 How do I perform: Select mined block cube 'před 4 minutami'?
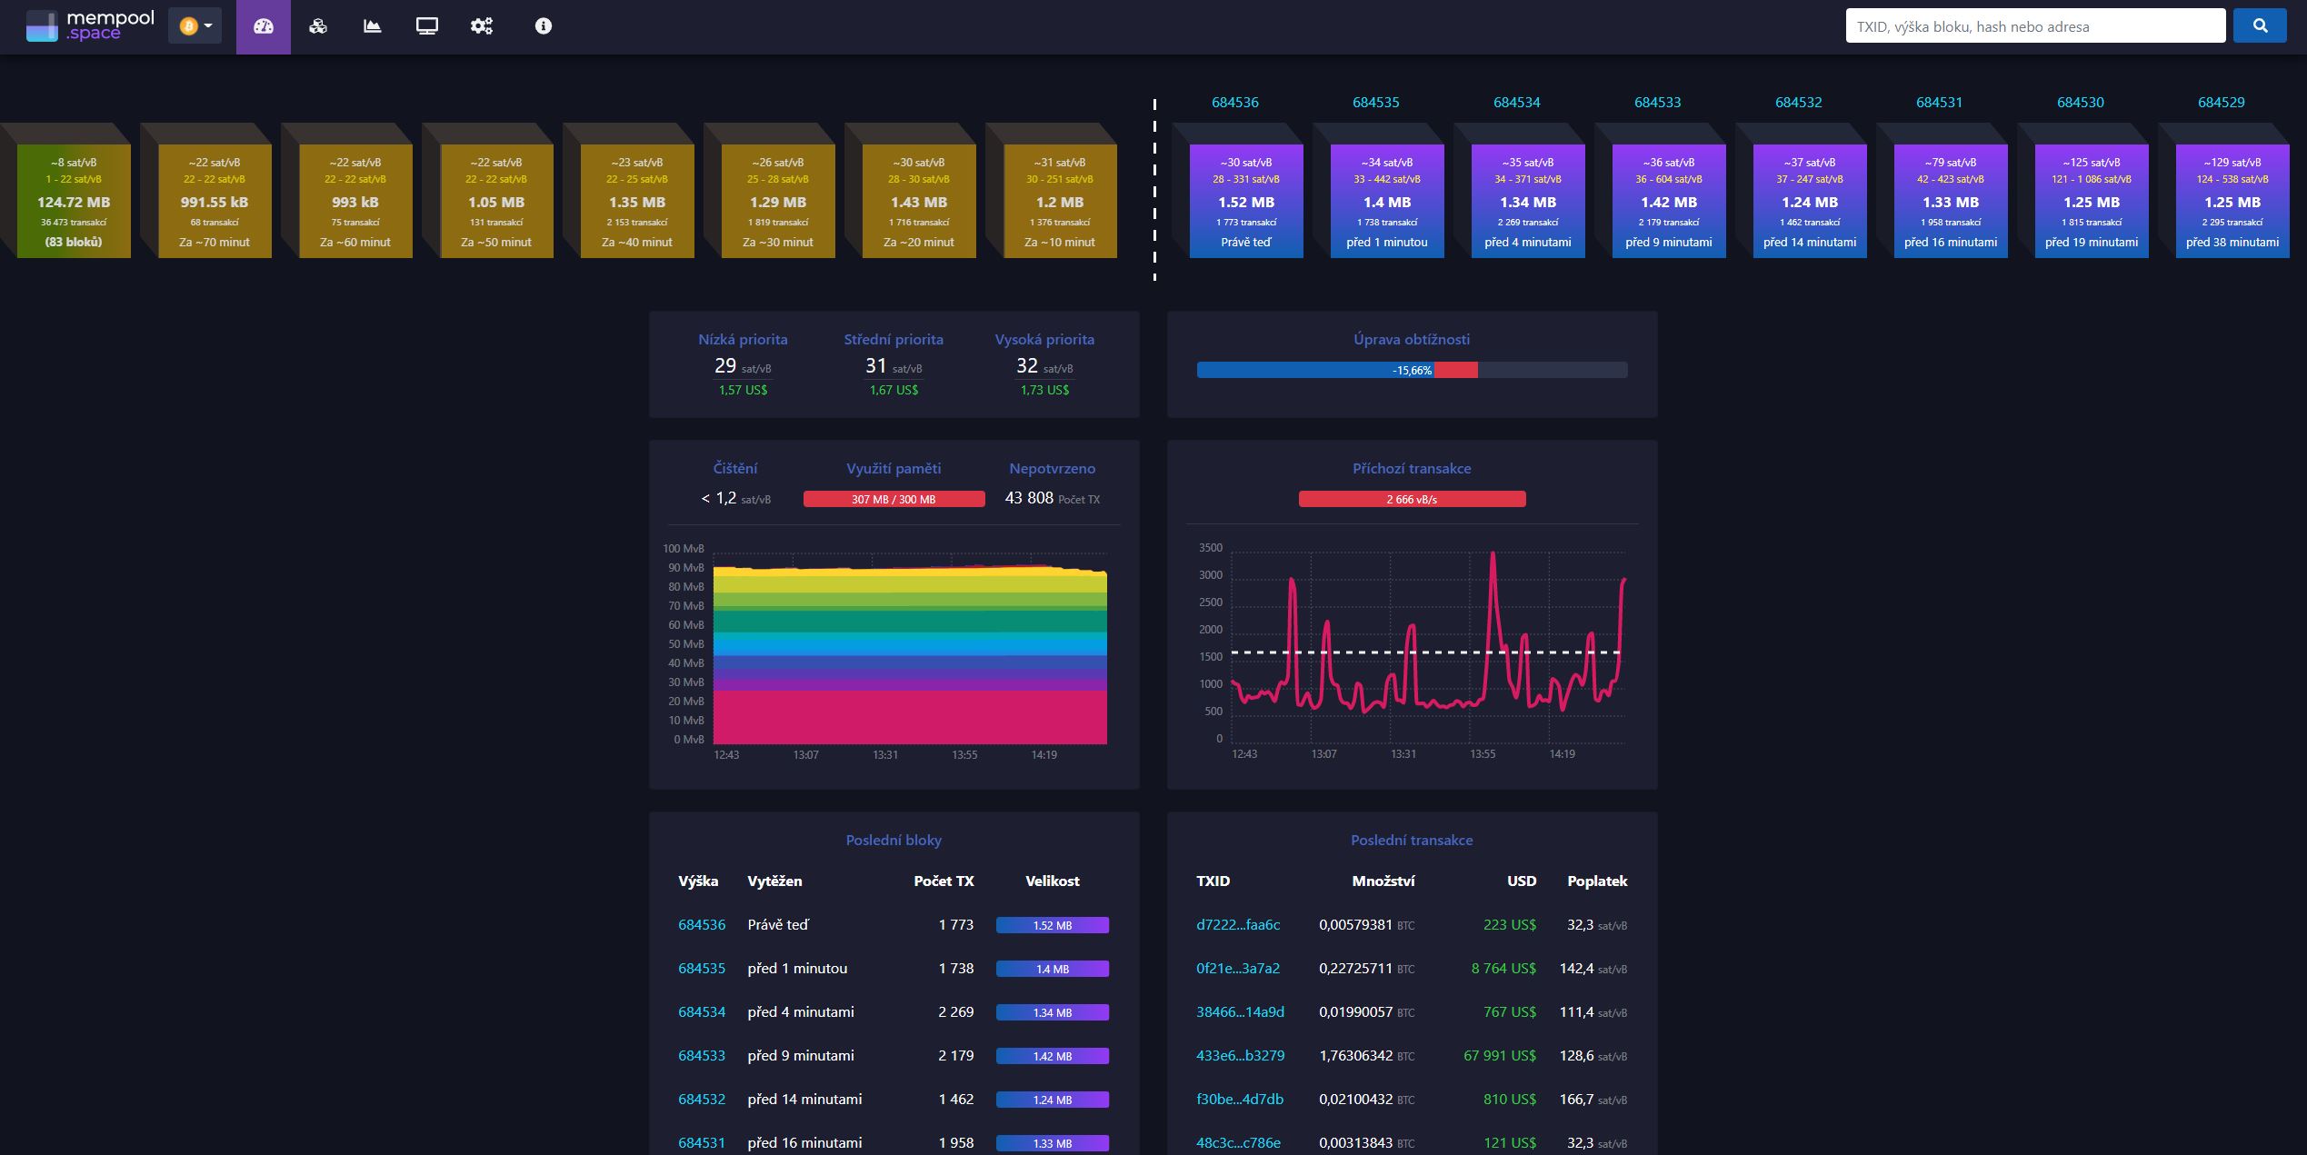point(1528,201)
